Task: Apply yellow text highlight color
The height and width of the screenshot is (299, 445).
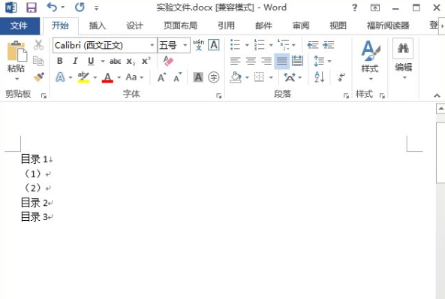Action: pos(83,77)
